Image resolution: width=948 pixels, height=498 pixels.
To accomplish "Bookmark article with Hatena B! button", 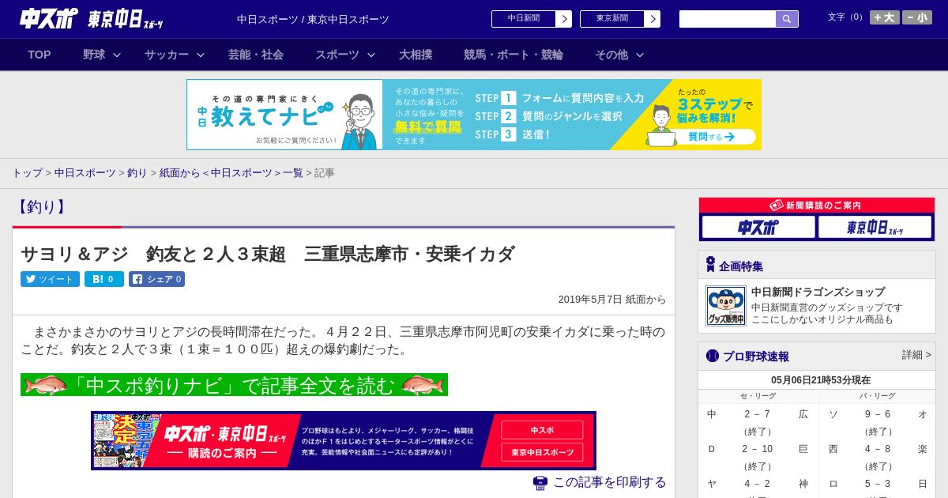I will 104,279.
